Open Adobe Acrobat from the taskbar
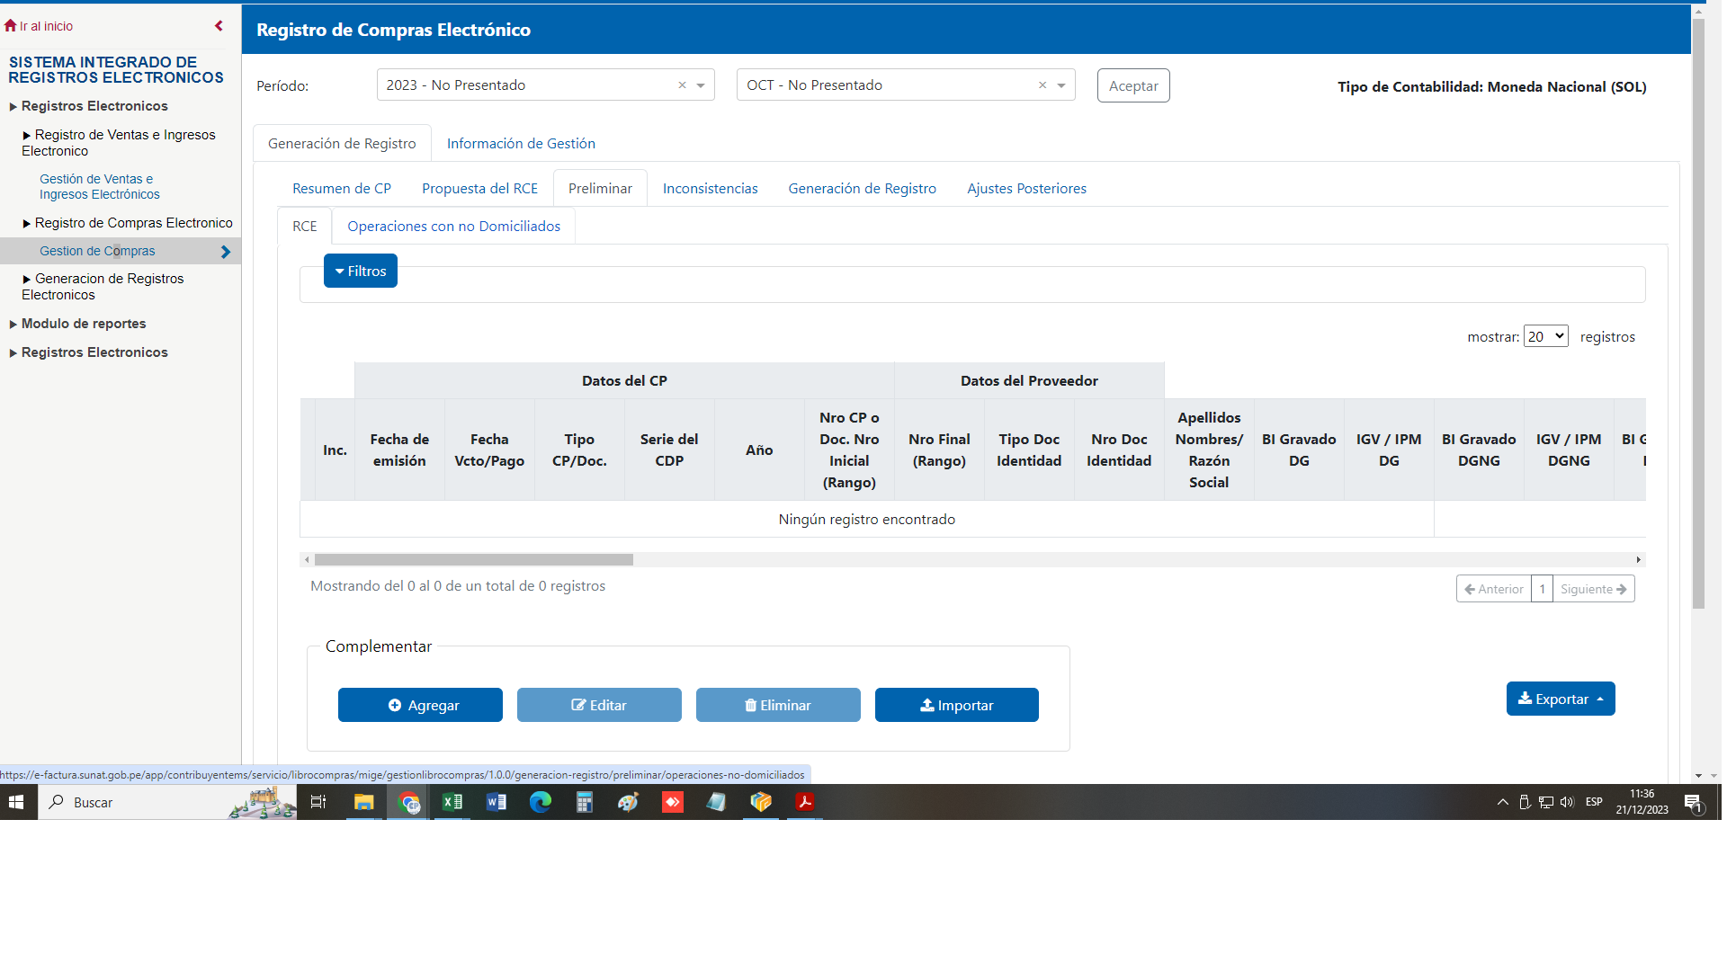 [804, 802]
